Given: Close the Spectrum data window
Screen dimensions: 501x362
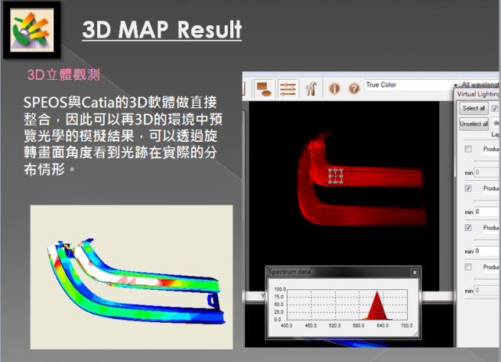Looking at the screenshot, I should [414, 272].
